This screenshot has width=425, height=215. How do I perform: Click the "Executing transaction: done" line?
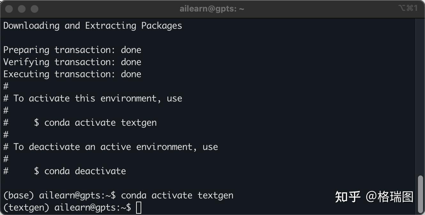pos(72,74)
